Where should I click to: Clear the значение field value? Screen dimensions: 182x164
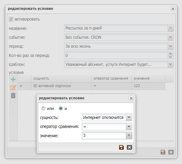coord(129,136)
